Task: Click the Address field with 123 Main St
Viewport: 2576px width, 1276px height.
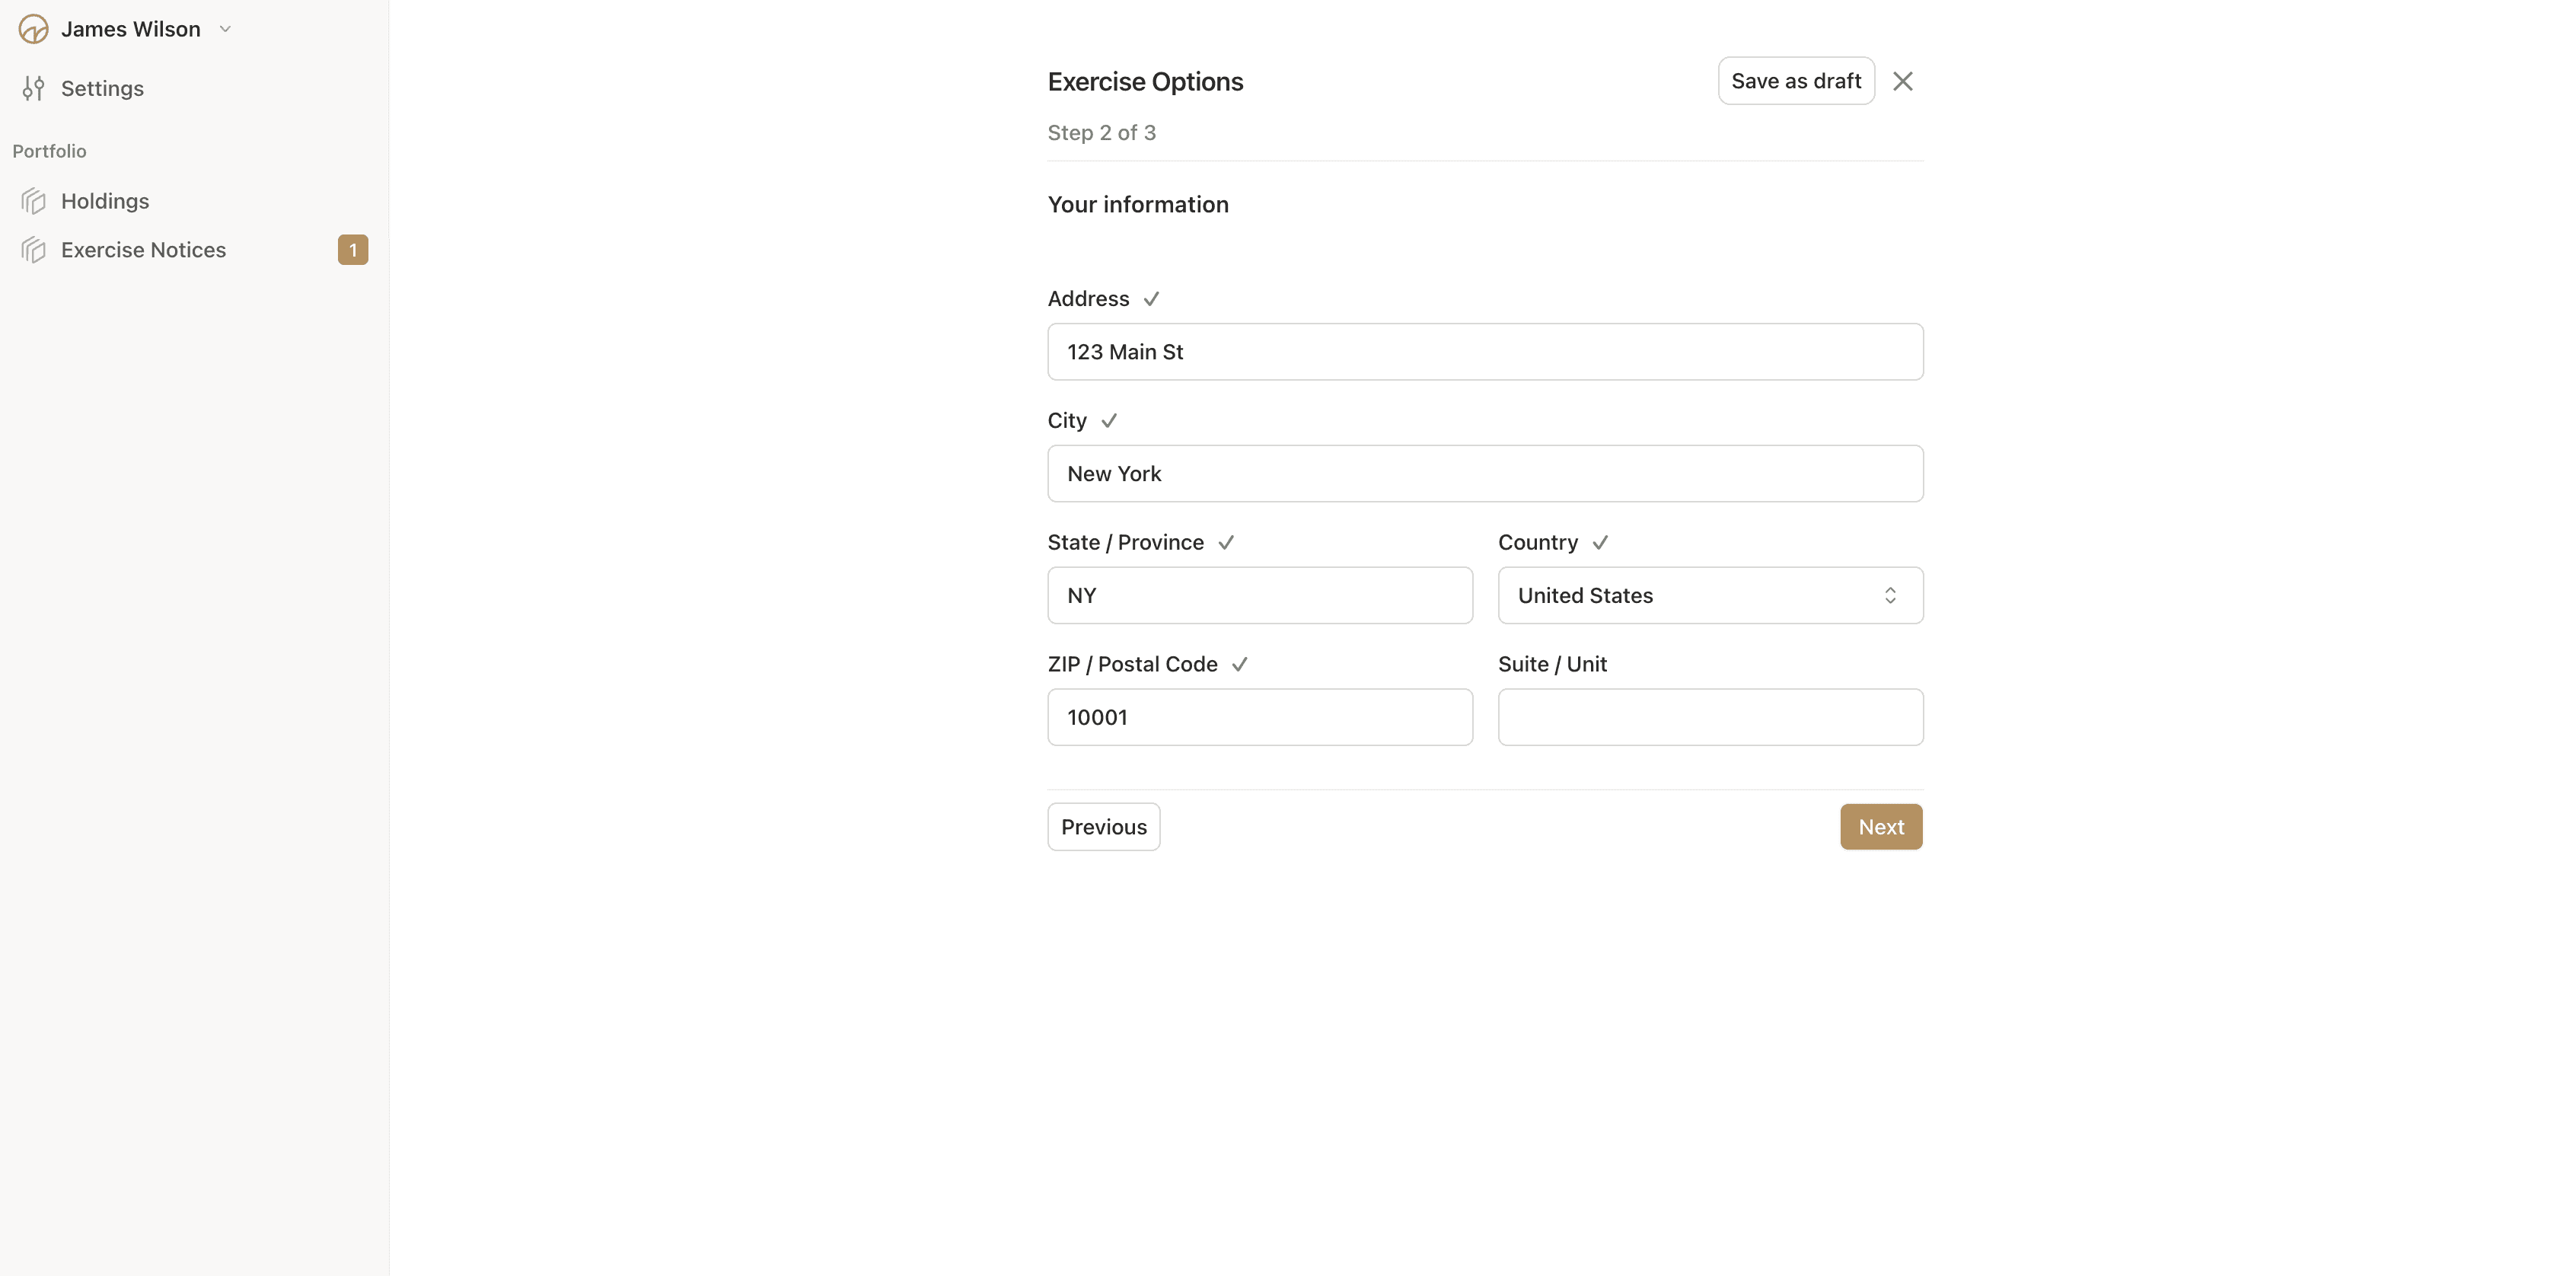Action: (1484, 352)
